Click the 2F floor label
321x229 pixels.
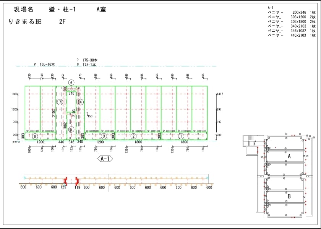click(62, 21)
